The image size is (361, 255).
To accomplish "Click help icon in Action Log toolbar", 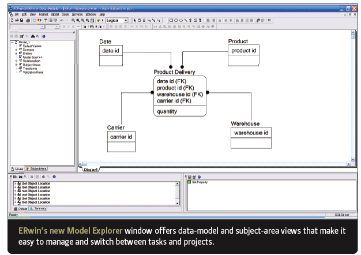I will 54,177.
